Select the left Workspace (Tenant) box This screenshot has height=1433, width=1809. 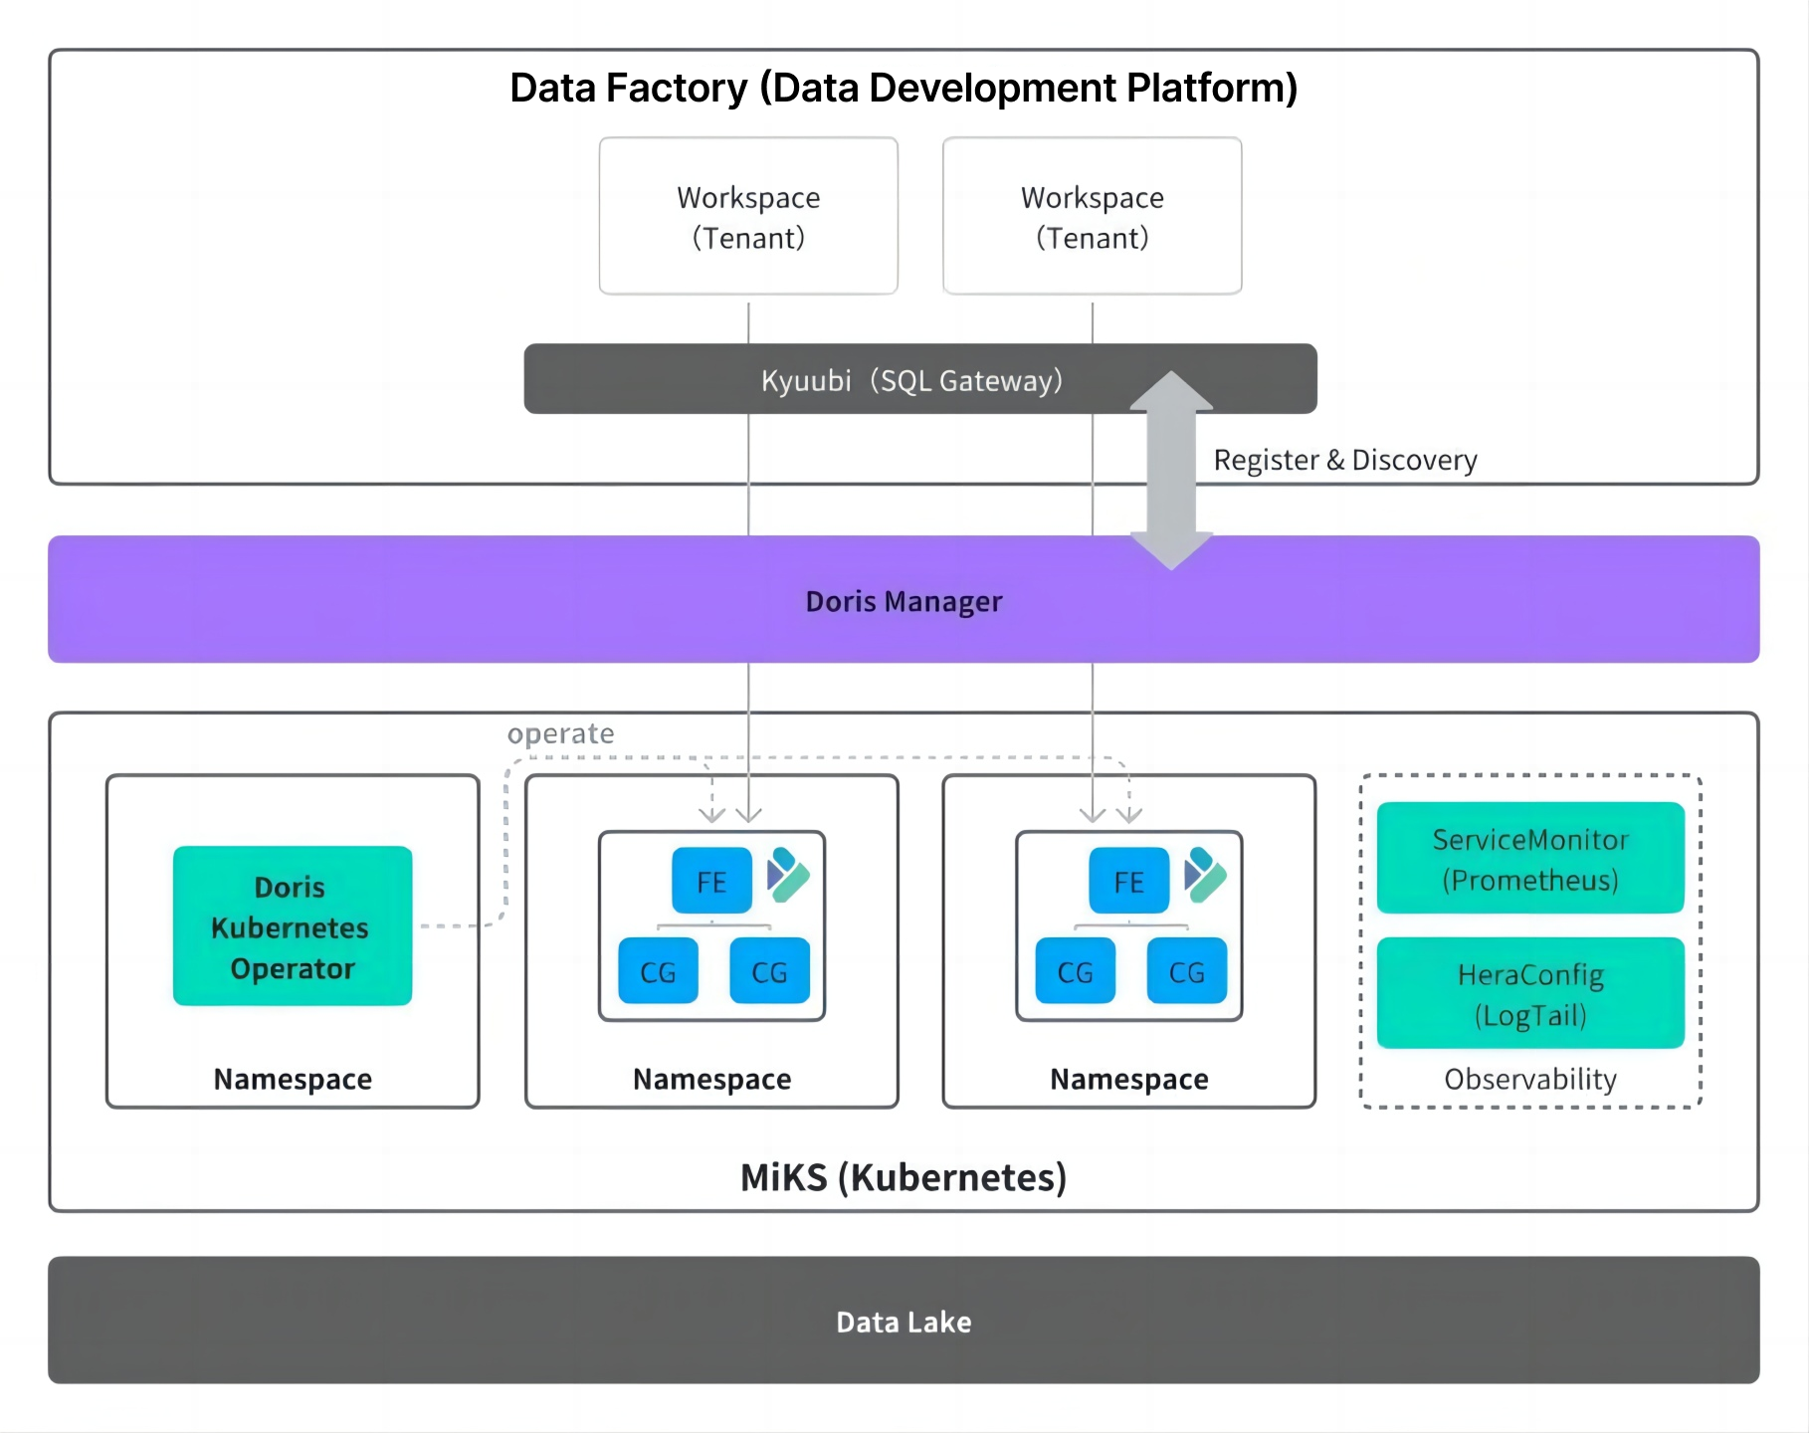pos(748,216)
